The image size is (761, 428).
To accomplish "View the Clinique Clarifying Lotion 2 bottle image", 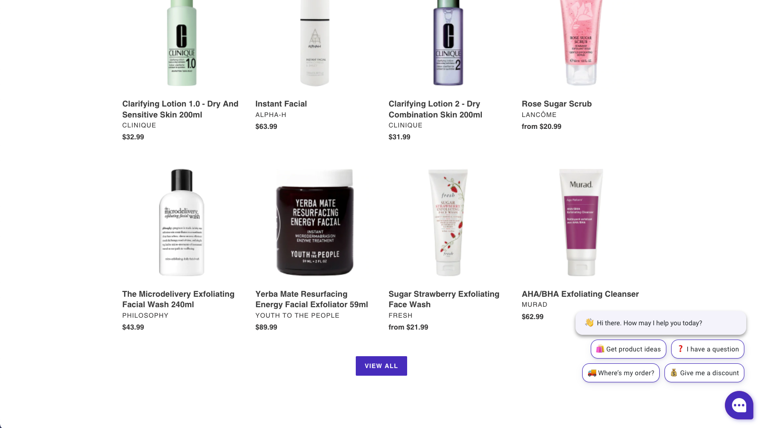I will [448, 43].
